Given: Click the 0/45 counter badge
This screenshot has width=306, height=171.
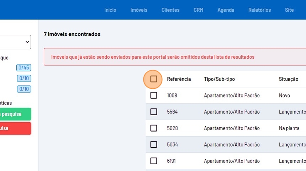Looking at the screenshot, I should point(24,68).
